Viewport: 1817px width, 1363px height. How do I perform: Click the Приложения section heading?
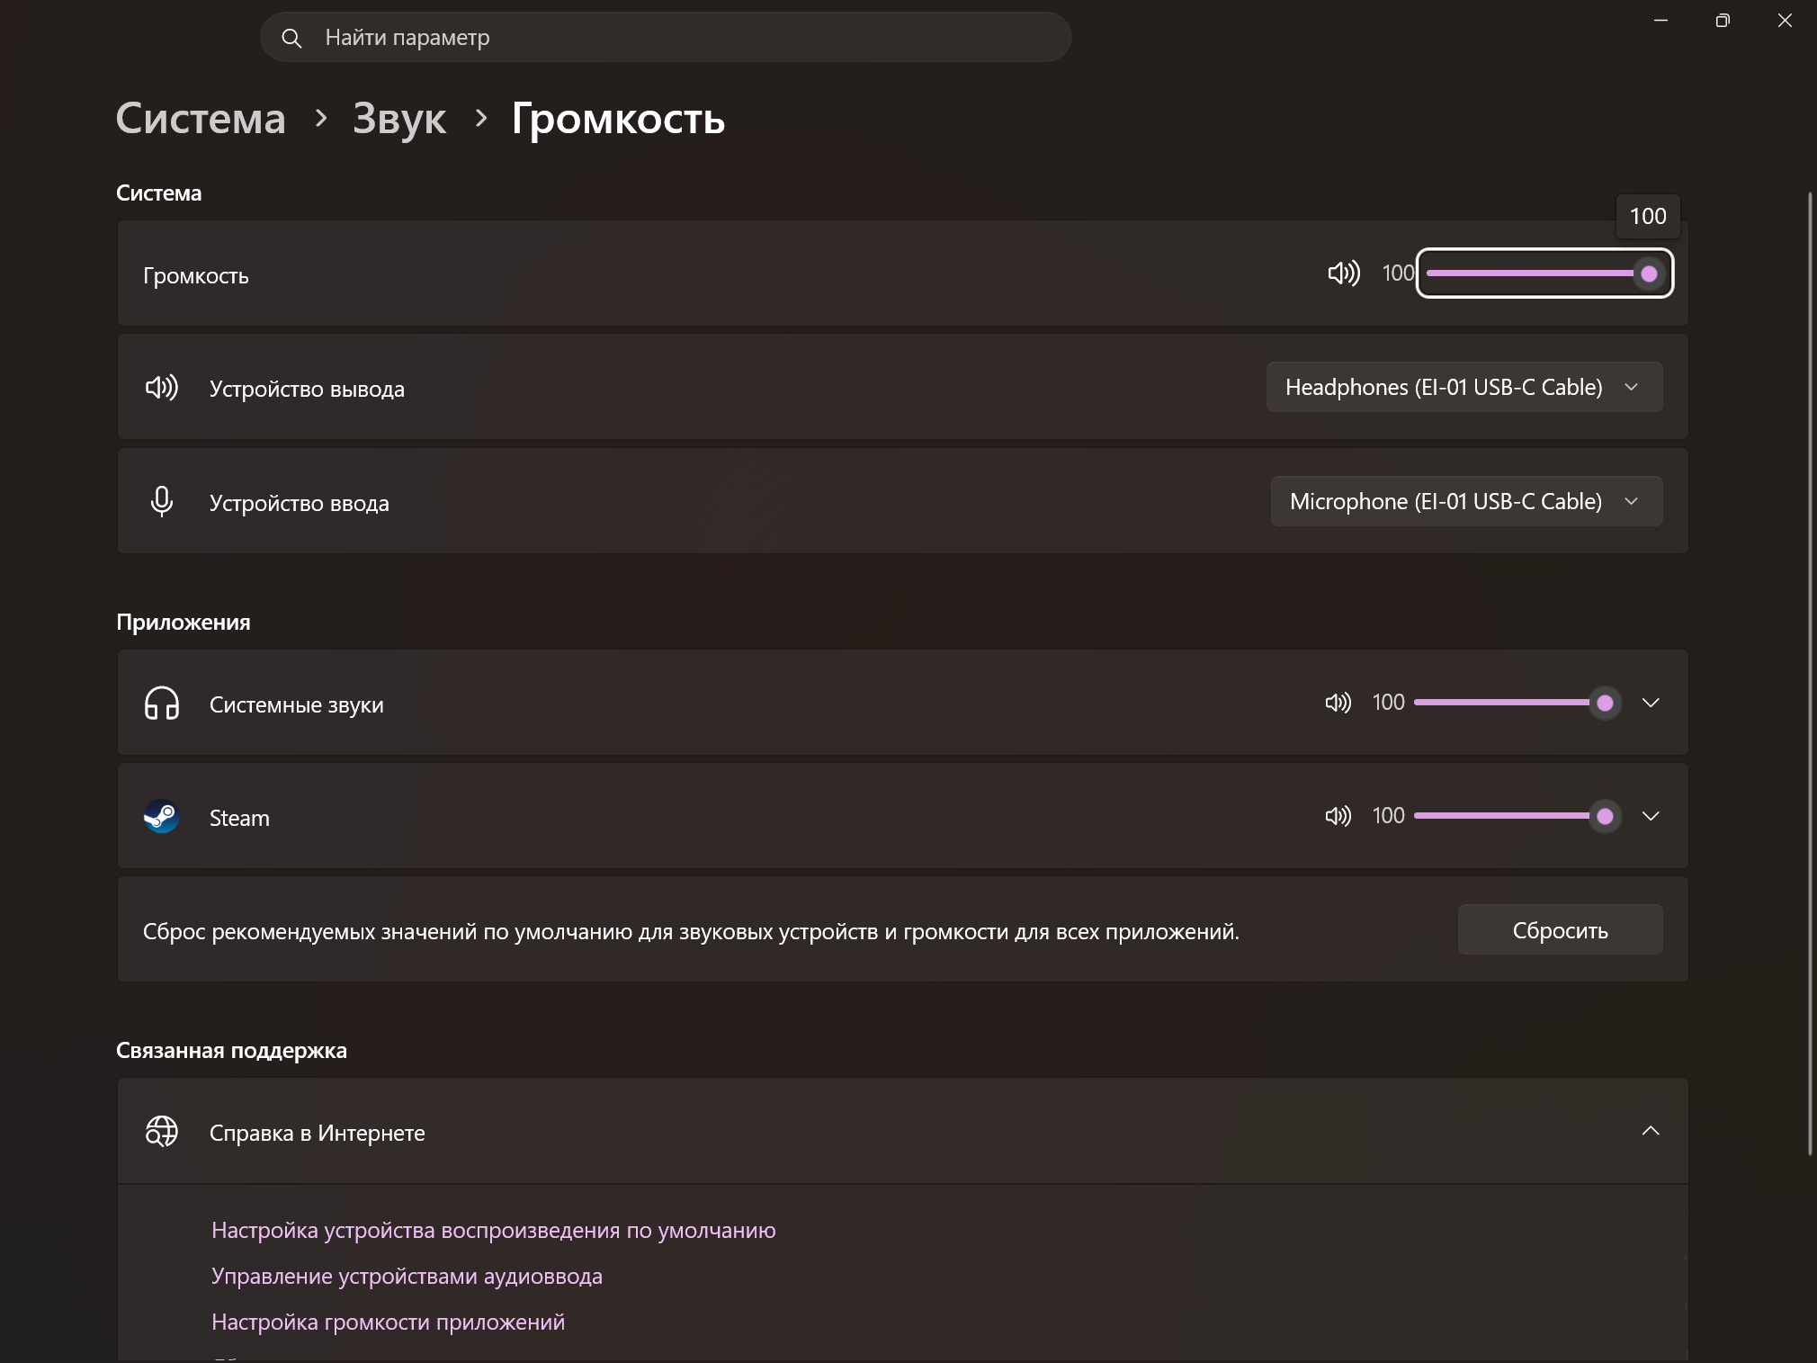click(x=183, y=622)
